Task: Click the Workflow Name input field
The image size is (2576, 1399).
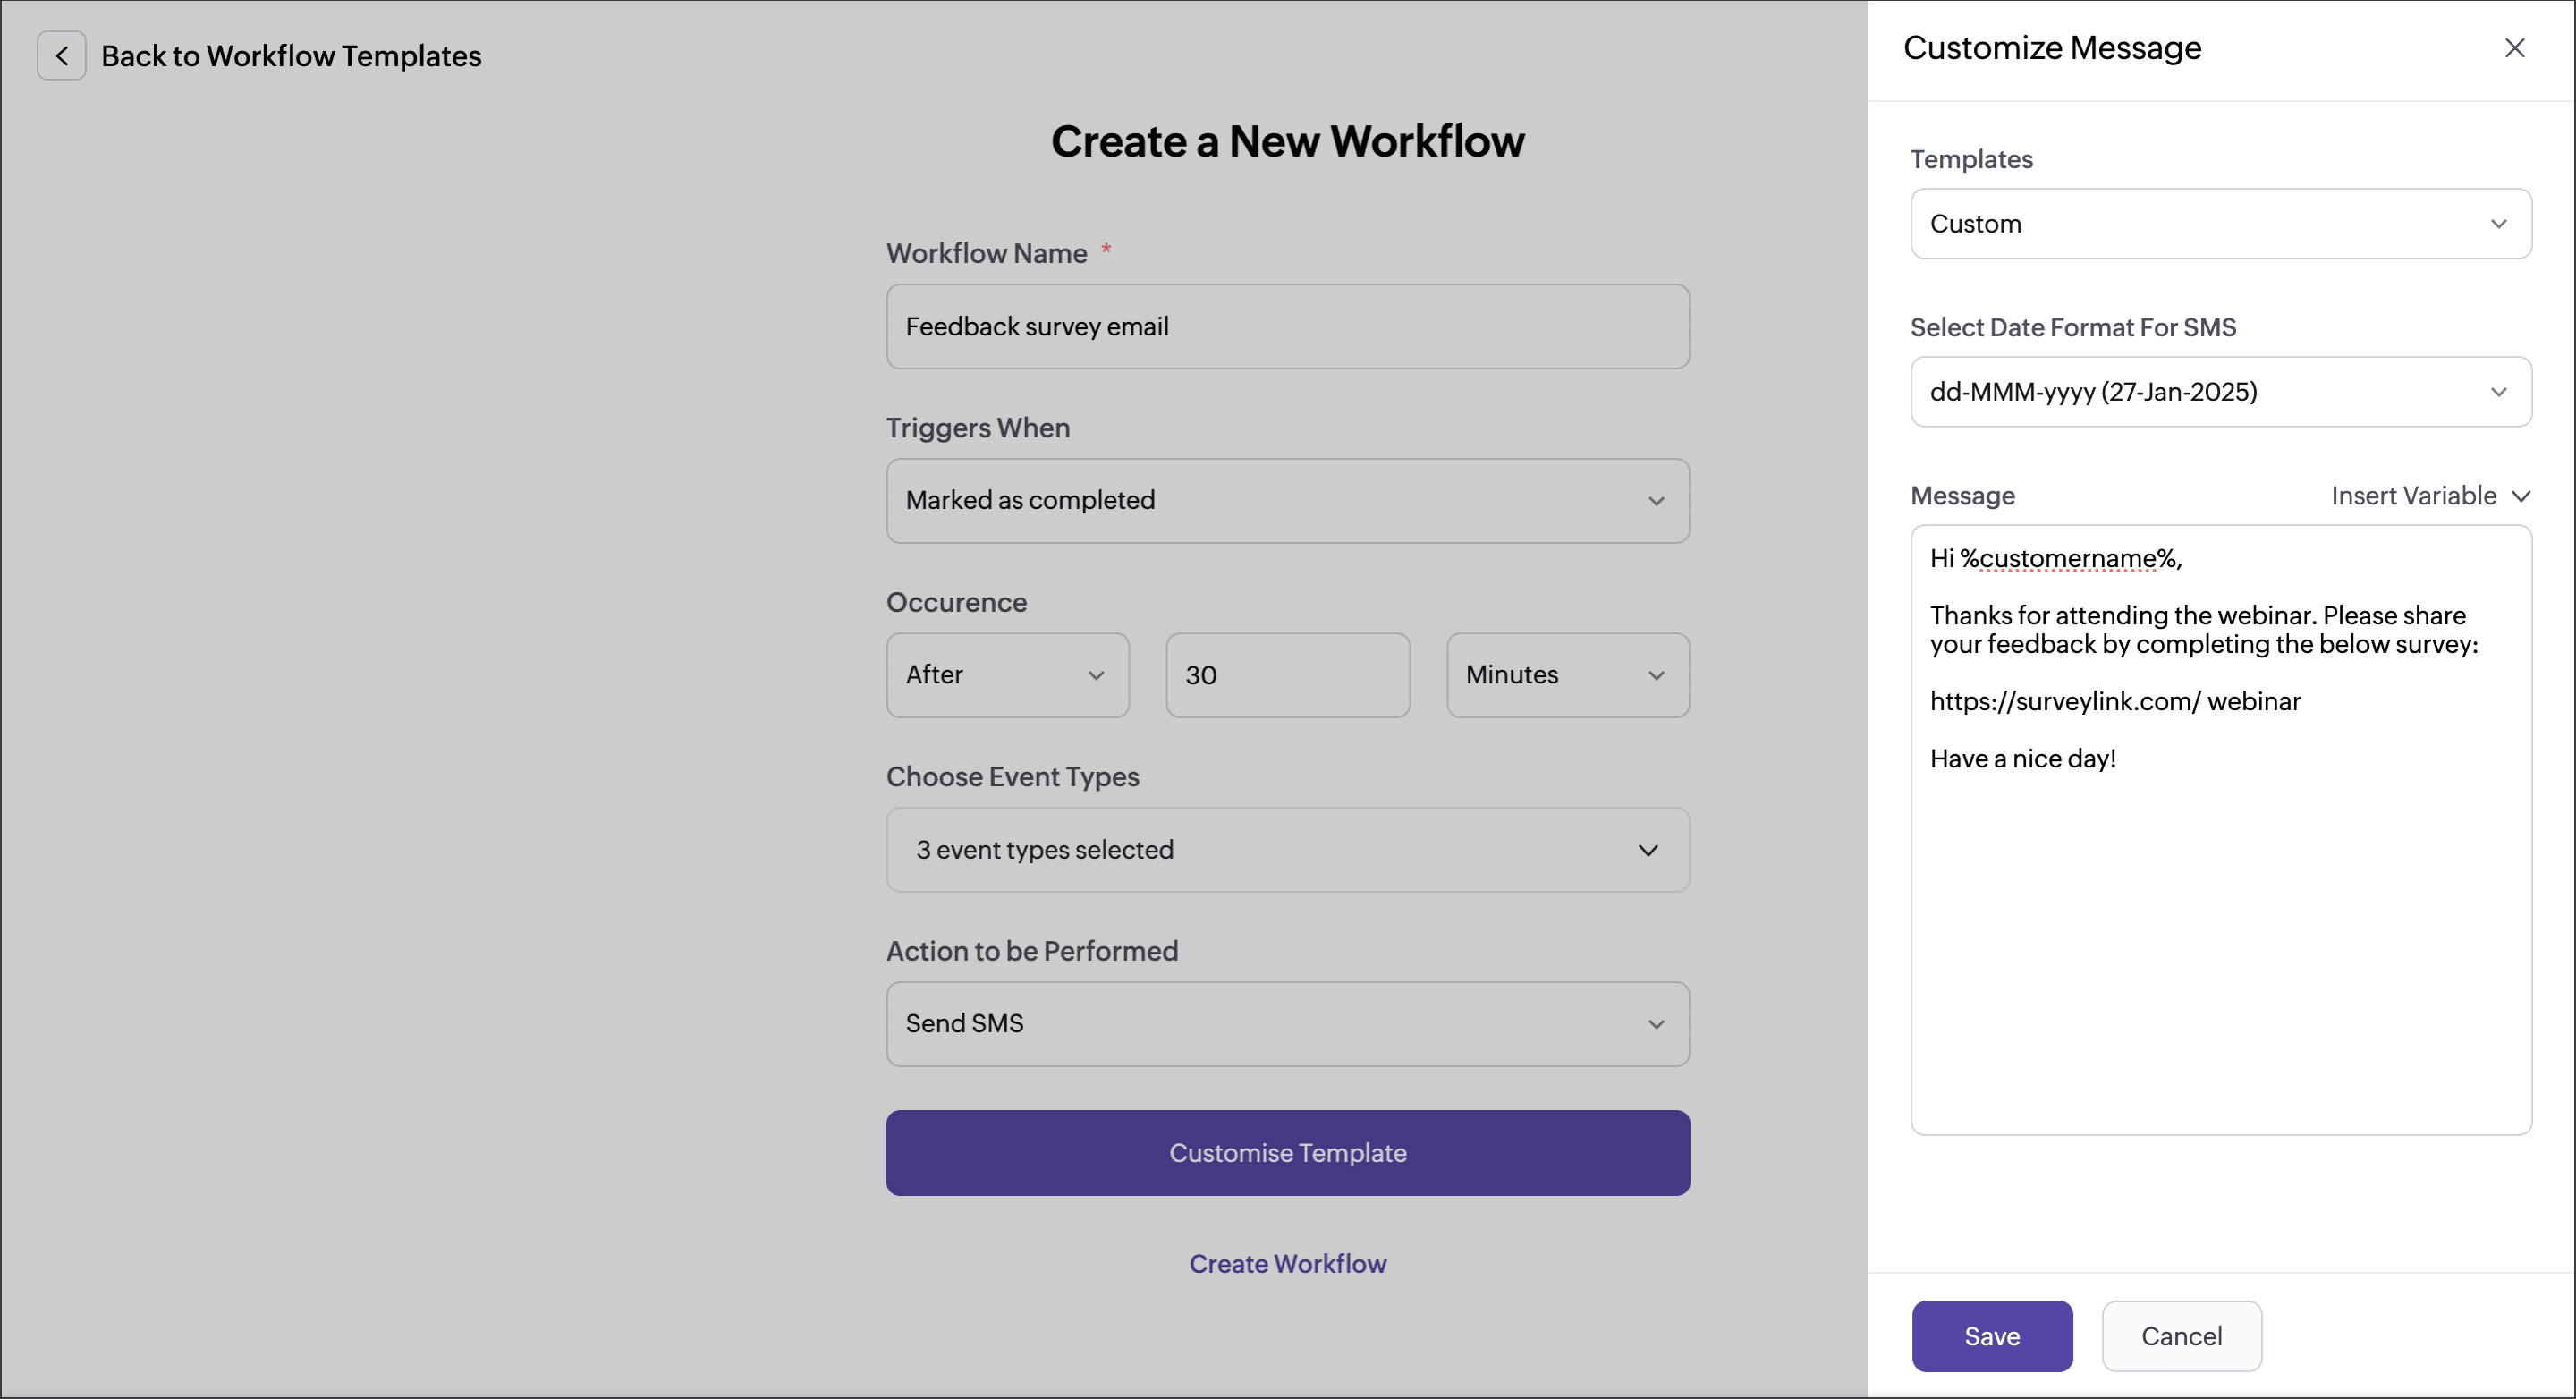Action: [1287, 327]
